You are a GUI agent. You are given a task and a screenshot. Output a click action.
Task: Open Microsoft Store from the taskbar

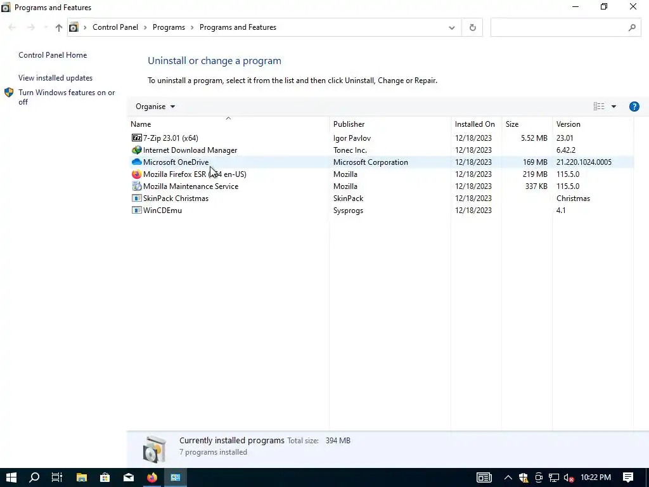click(105, 477)
